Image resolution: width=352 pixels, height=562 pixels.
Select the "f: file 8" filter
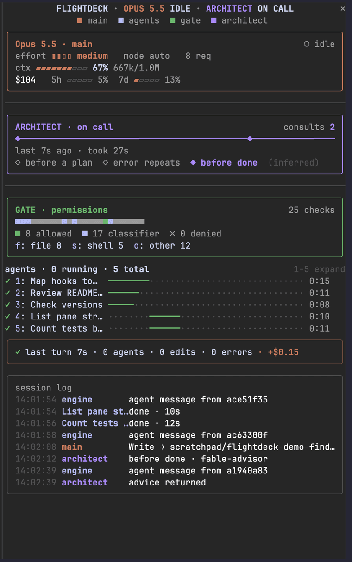(x=38, y=246)
